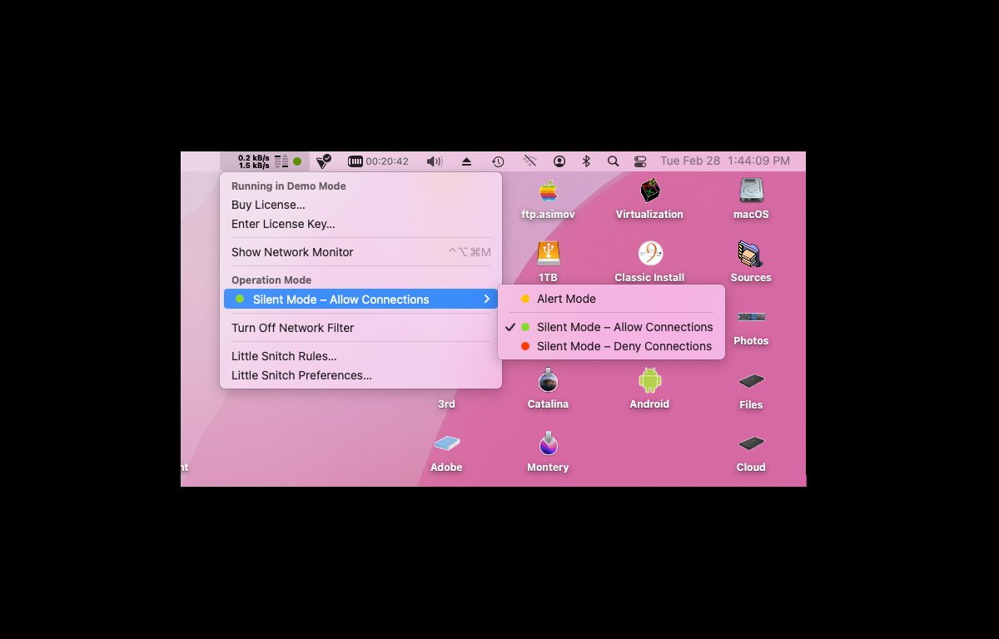Click the shield checkmark menu bar icon
Viewport: 999px width, 639px height.
(324, 161)
